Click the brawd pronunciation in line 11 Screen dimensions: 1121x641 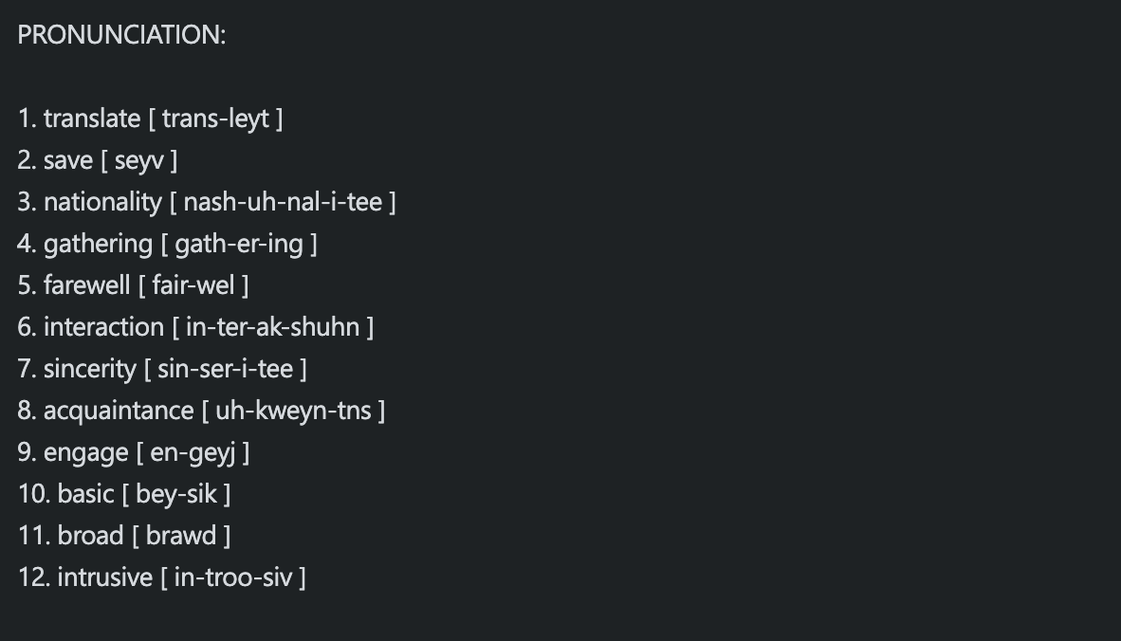coord(181,536)
